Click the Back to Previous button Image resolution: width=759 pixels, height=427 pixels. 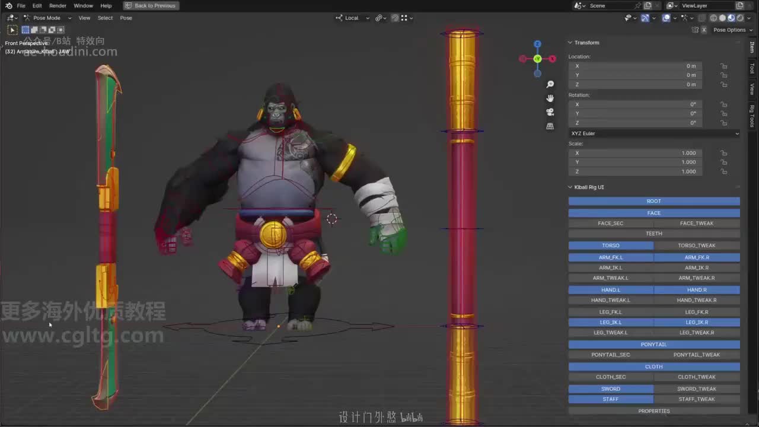point(151,5)
